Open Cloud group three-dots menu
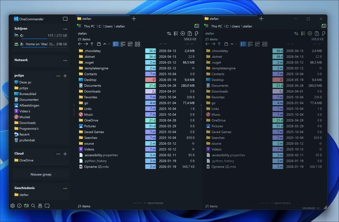This screenshot has height=222, width=339. (58, 154)
